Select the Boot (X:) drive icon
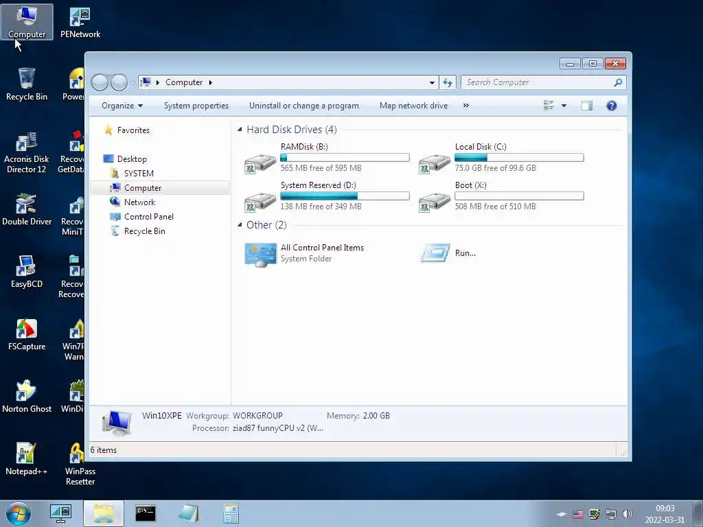 (435, 202)
